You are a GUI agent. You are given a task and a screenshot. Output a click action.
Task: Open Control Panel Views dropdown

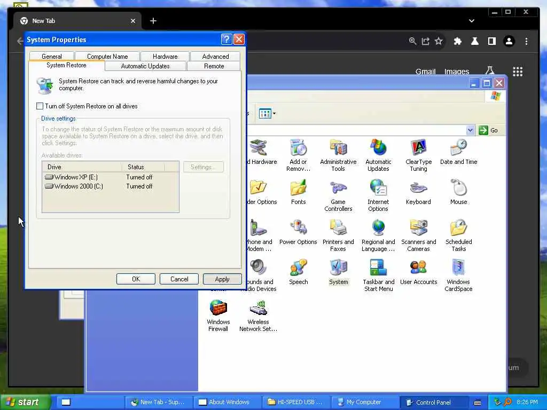(268, 113)
